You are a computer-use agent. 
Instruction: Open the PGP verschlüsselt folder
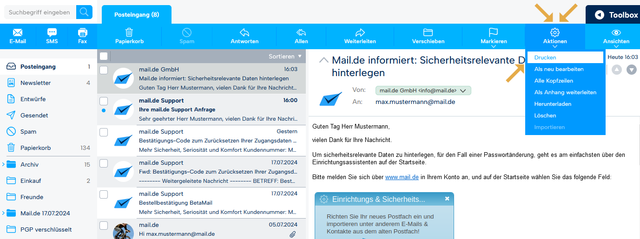(x=48, y=229)
